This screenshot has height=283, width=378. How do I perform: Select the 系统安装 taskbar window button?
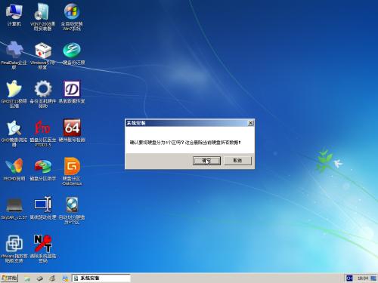[x=101, y=278]
